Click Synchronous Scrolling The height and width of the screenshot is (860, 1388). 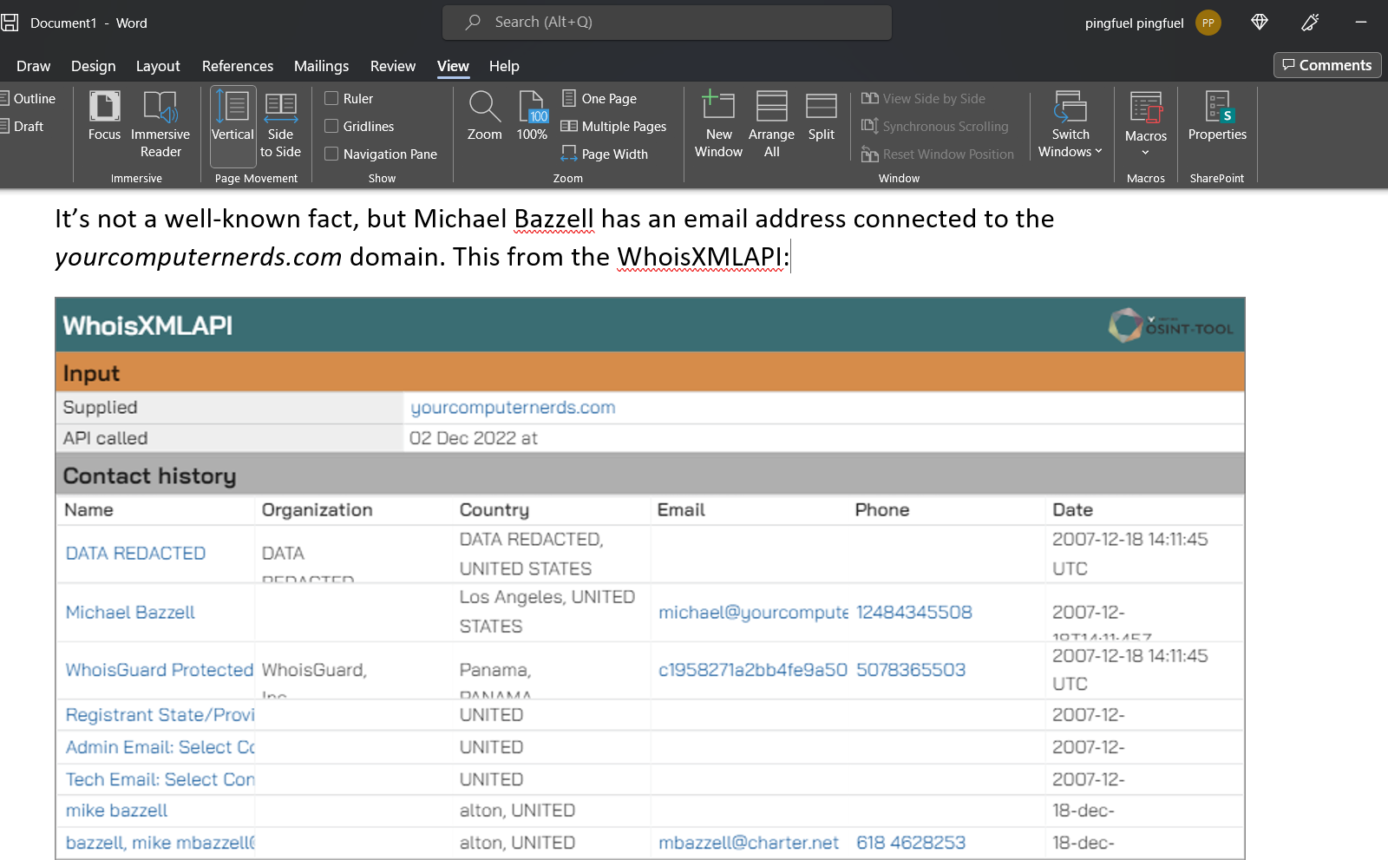934,127
